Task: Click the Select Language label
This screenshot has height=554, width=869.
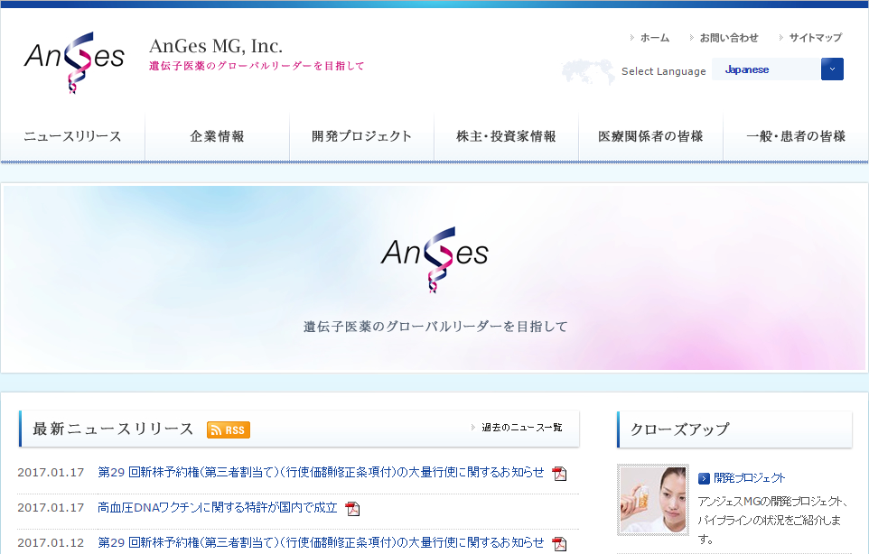Action: [663, 71]
